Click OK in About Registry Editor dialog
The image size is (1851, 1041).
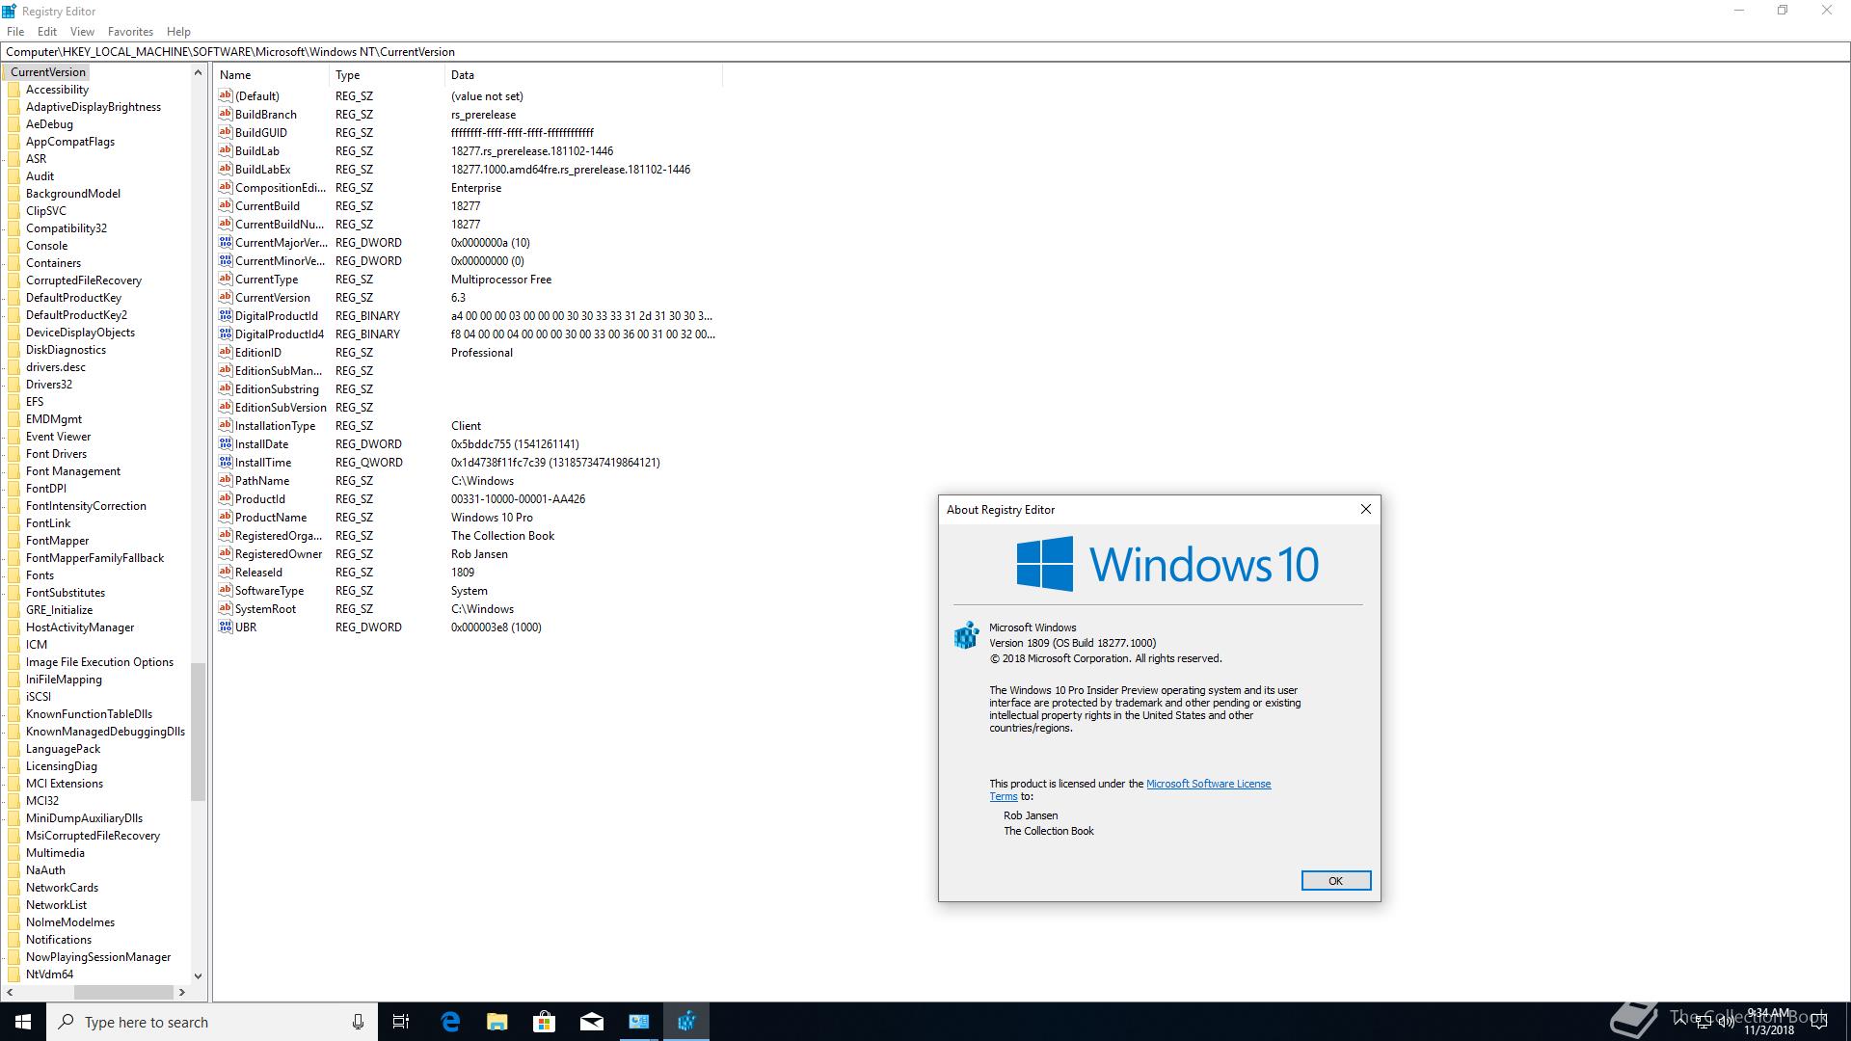coord(1335,881)
